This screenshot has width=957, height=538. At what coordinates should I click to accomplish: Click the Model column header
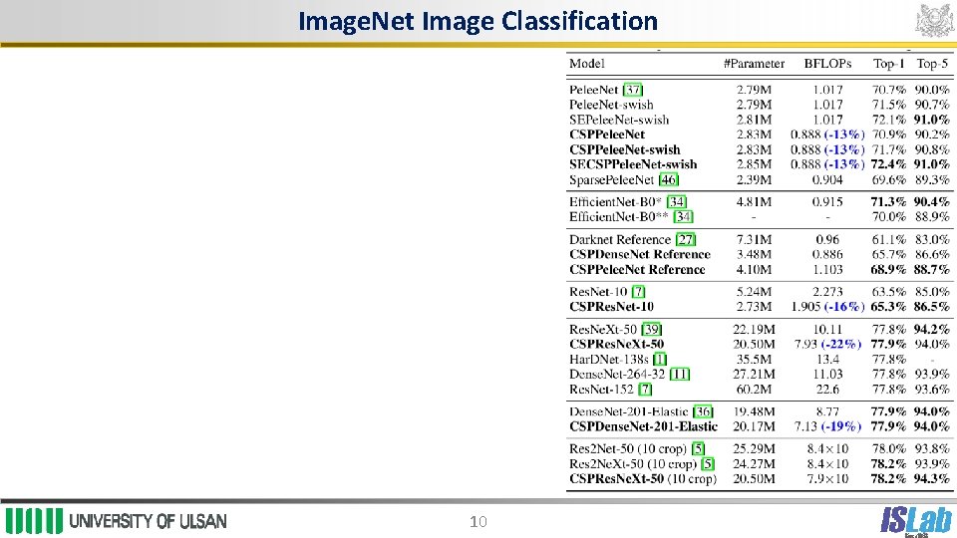click(x=586, y=64)
